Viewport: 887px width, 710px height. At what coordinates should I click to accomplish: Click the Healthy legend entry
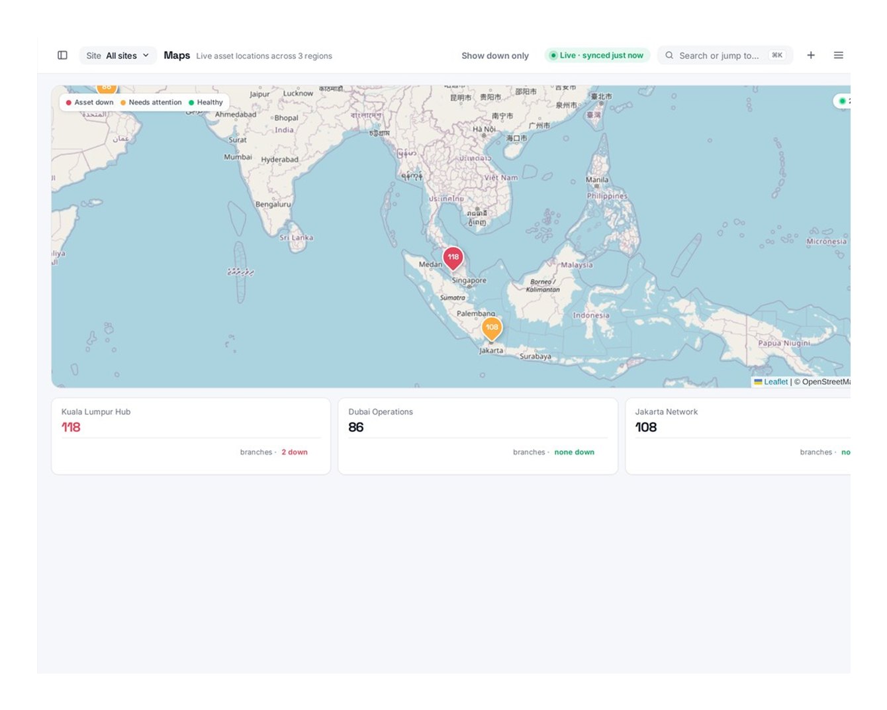[x=206, y=103]
